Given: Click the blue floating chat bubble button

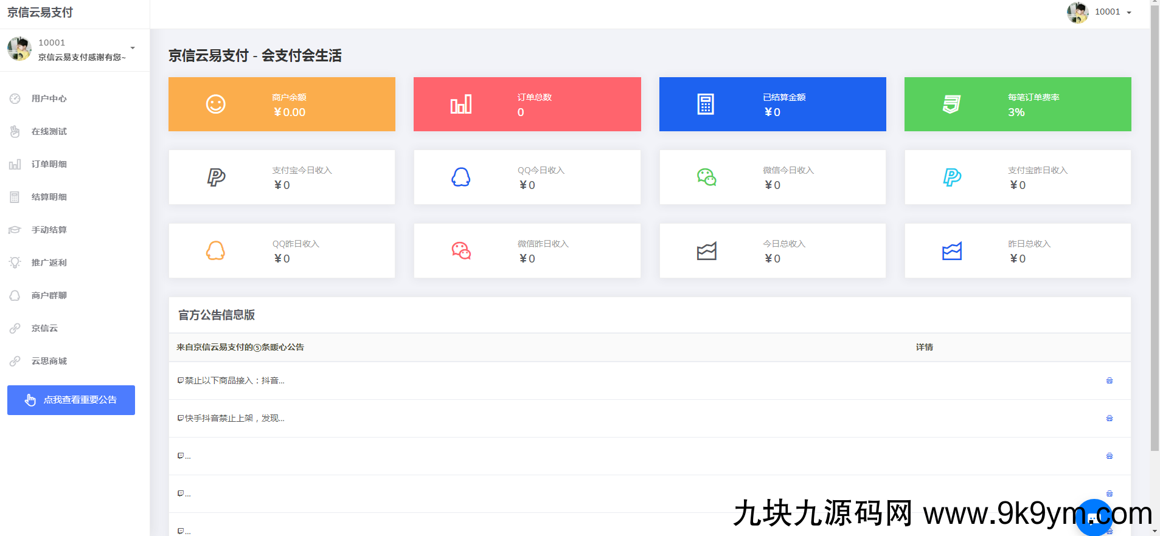Looking at the screenshot, I should tap(1093, 517).
